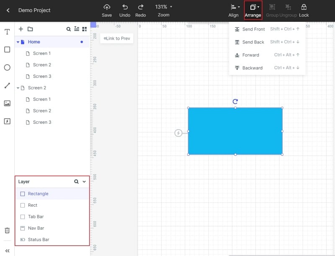Add a new screen with plus icon
335x256 pixels.
pos(21,29)
